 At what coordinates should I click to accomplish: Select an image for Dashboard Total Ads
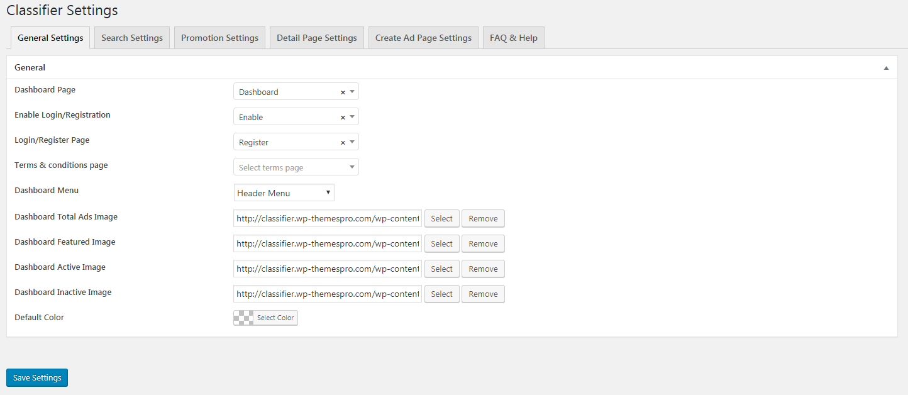[x=441, y=218]
